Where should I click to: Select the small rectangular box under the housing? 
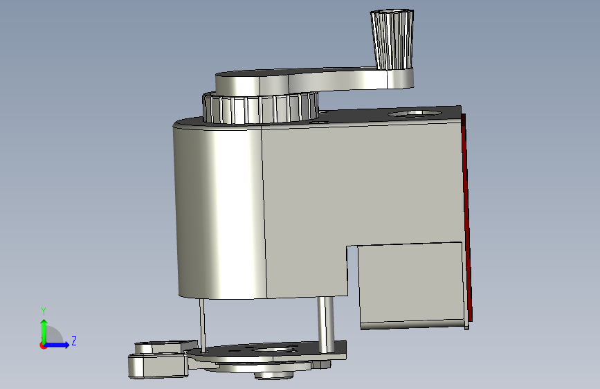[412, 286]
